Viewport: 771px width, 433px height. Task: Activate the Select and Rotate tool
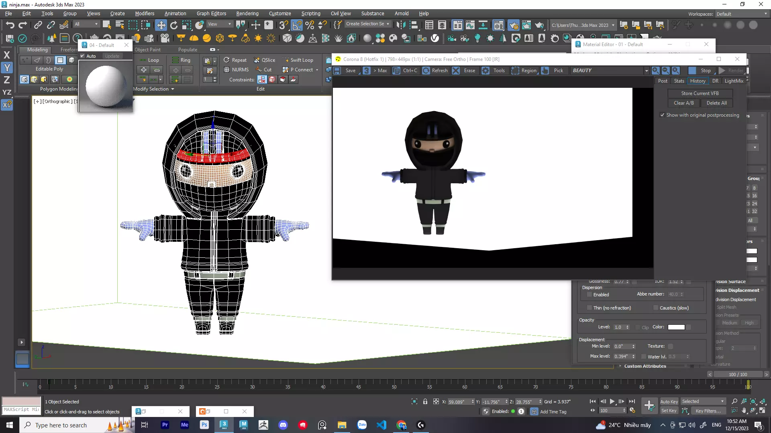[x=174, y=25]
